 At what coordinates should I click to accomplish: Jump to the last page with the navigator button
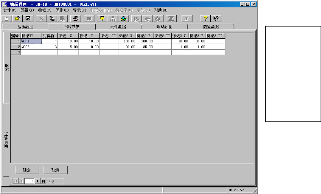(x=44, y=181)
